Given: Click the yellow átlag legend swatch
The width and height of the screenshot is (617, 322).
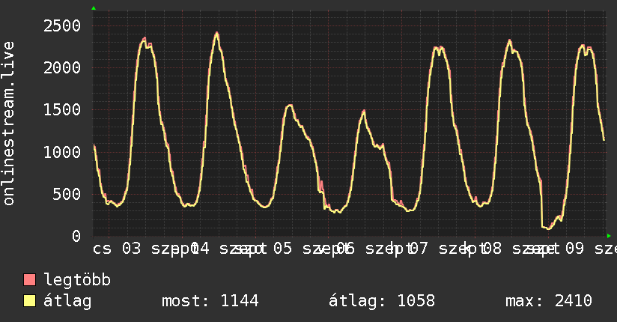Looking at the screenshot, I should [x=29, y=301].
